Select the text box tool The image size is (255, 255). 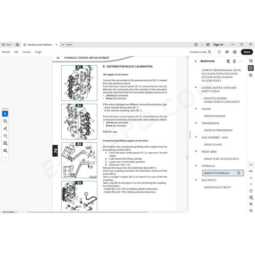click(x=5, y=143)
